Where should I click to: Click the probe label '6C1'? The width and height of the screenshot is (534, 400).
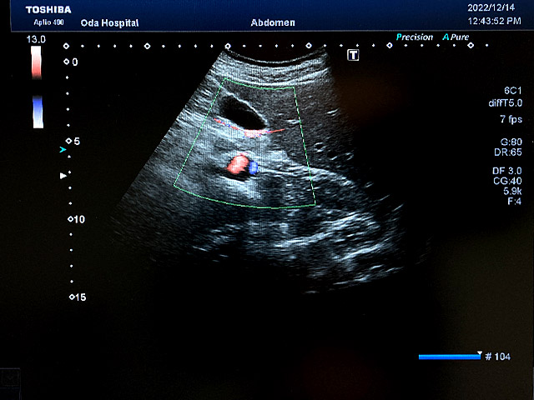tap(512, 91)
